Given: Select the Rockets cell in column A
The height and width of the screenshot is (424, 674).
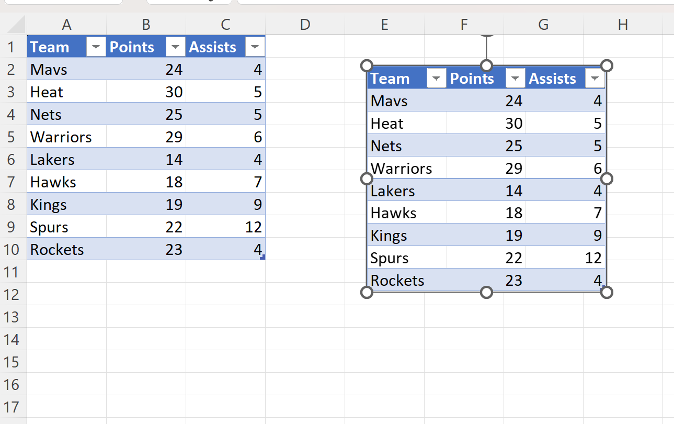Looking at the screenshot, I should (x=66, y=249).
